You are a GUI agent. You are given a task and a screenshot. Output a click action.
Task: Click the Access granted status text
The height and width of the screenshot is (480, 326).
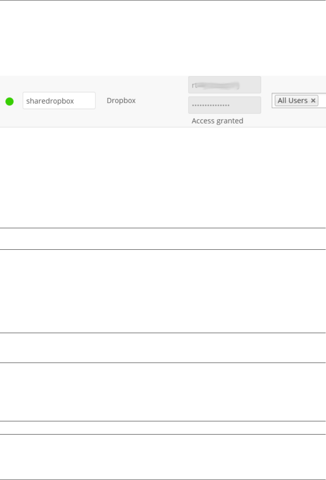click(217, 121)
